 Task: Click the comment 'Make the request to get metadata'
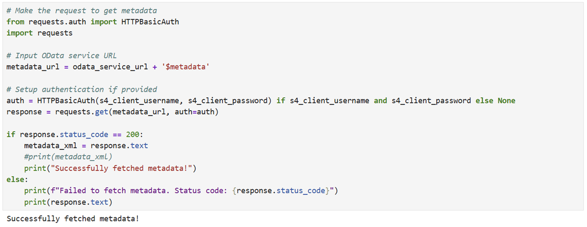coord(85,11)
